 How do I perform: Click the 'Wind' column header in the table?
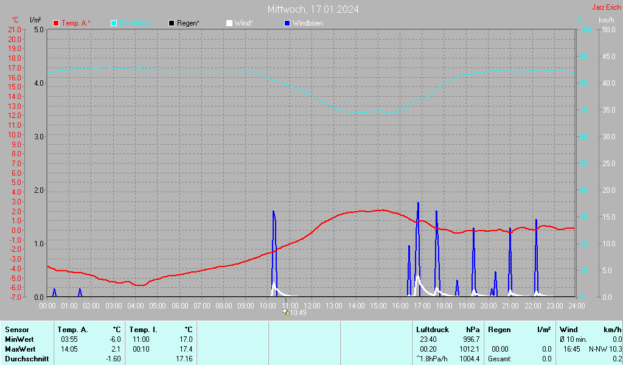(569, 330)
